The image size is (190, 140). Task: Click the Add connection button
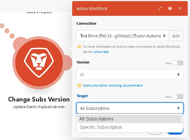pyautogui.click(x=176, y=36)
